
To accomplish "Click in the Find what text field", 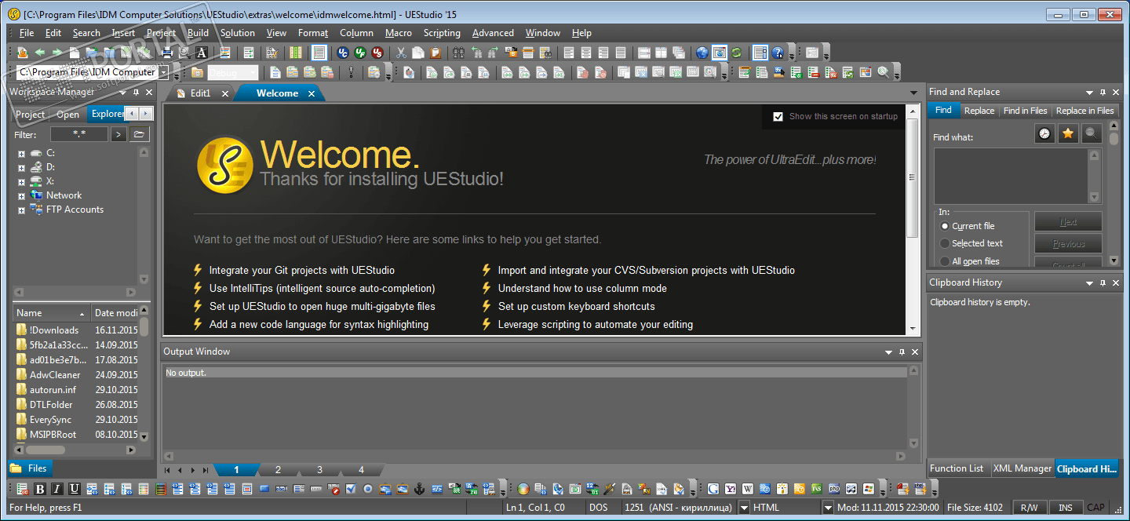I will (1009, 176).
